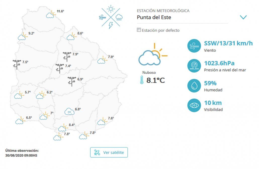Viewport: 259px width, 169px height.
Task: Click the humidity droplet icon
Action: 194,85
